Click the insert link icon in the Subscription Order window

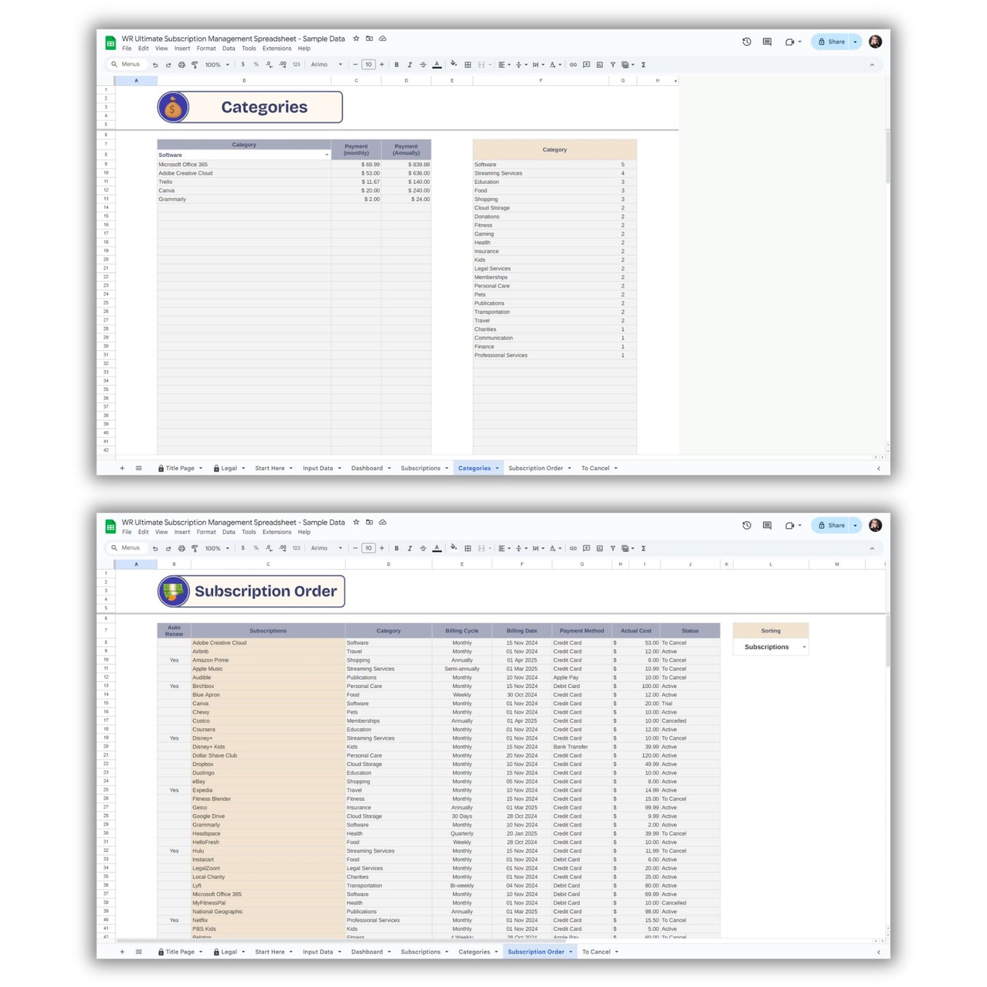[573, 548]
